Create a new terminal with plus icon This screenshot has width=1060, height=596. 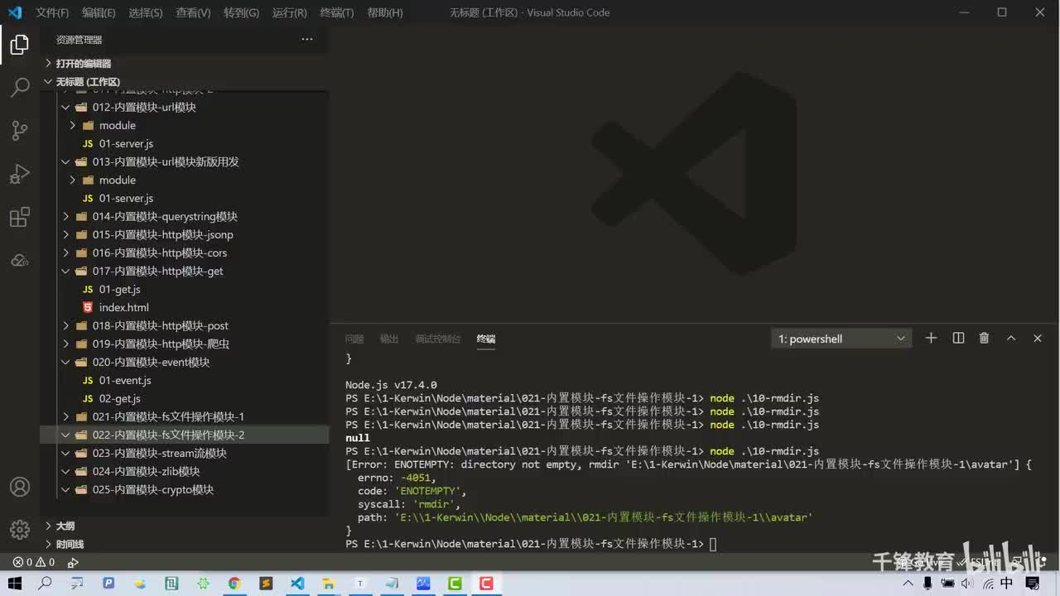pyautogui.click(x=931, y=338)
